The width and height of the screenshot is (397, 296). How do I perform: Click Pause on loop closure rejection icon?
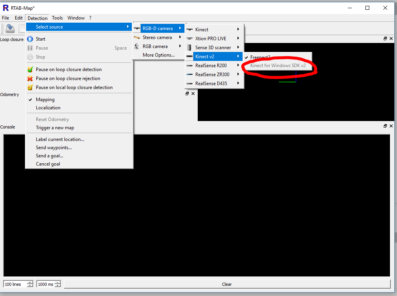(x=30, y=78)
